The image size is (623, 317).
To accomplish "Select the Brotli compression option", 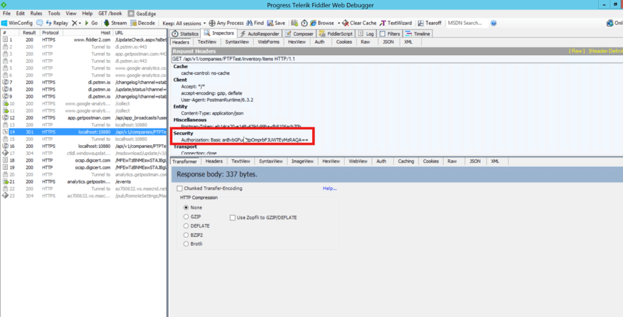I will 186,244.
